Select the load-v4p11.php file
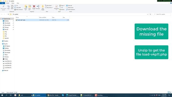The width and height of the screenshot is (172, 97). (x=42, y=20)
